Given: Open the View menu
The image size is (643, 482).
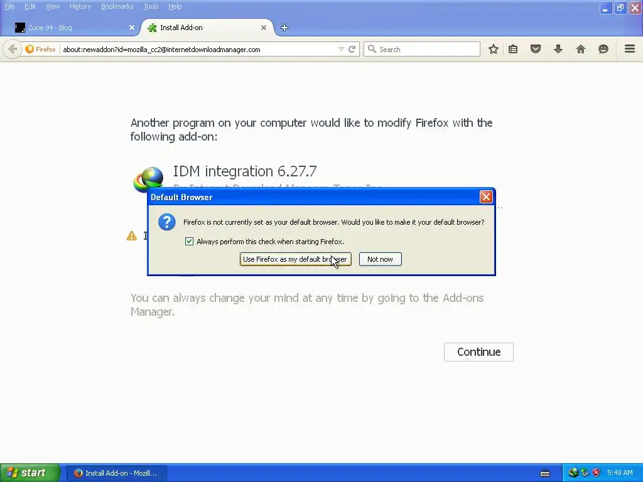Looking at the screenshot, I should coord(53,6).
